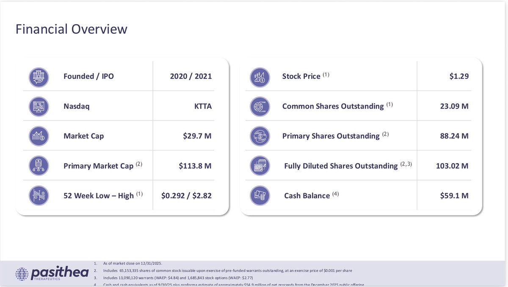Select the Common Shares Outstanding label
The image size is (508, 287).
[x=338, y=106]
